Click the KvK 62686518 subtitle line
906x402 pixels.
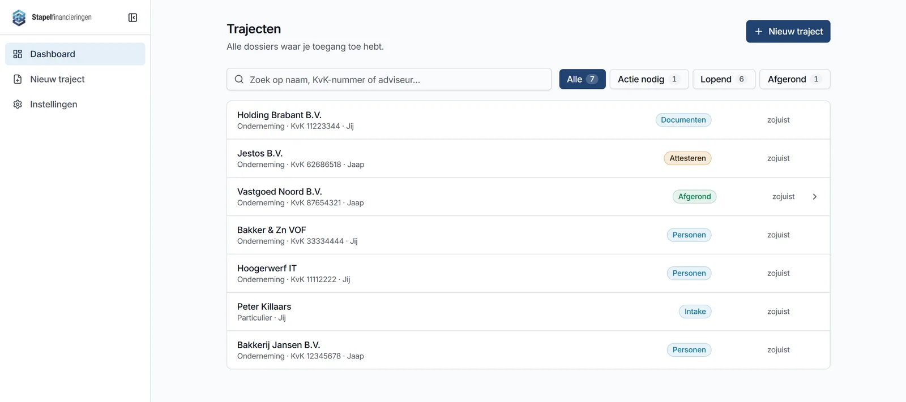[x=301, y=165]
